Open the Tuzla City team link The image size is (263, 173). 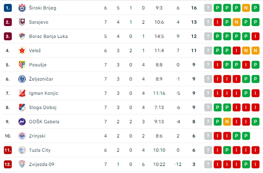click(x=40, y=150)
